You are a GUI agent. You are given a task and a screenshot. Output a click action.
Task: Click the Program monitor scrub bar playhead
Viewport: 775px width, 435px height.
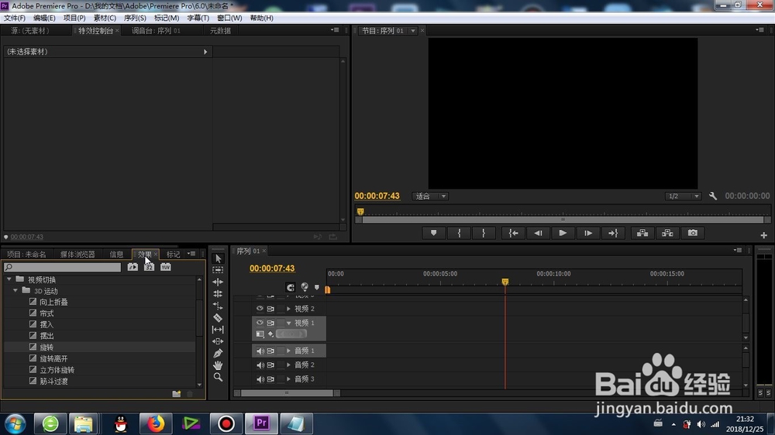click(360, 211)
